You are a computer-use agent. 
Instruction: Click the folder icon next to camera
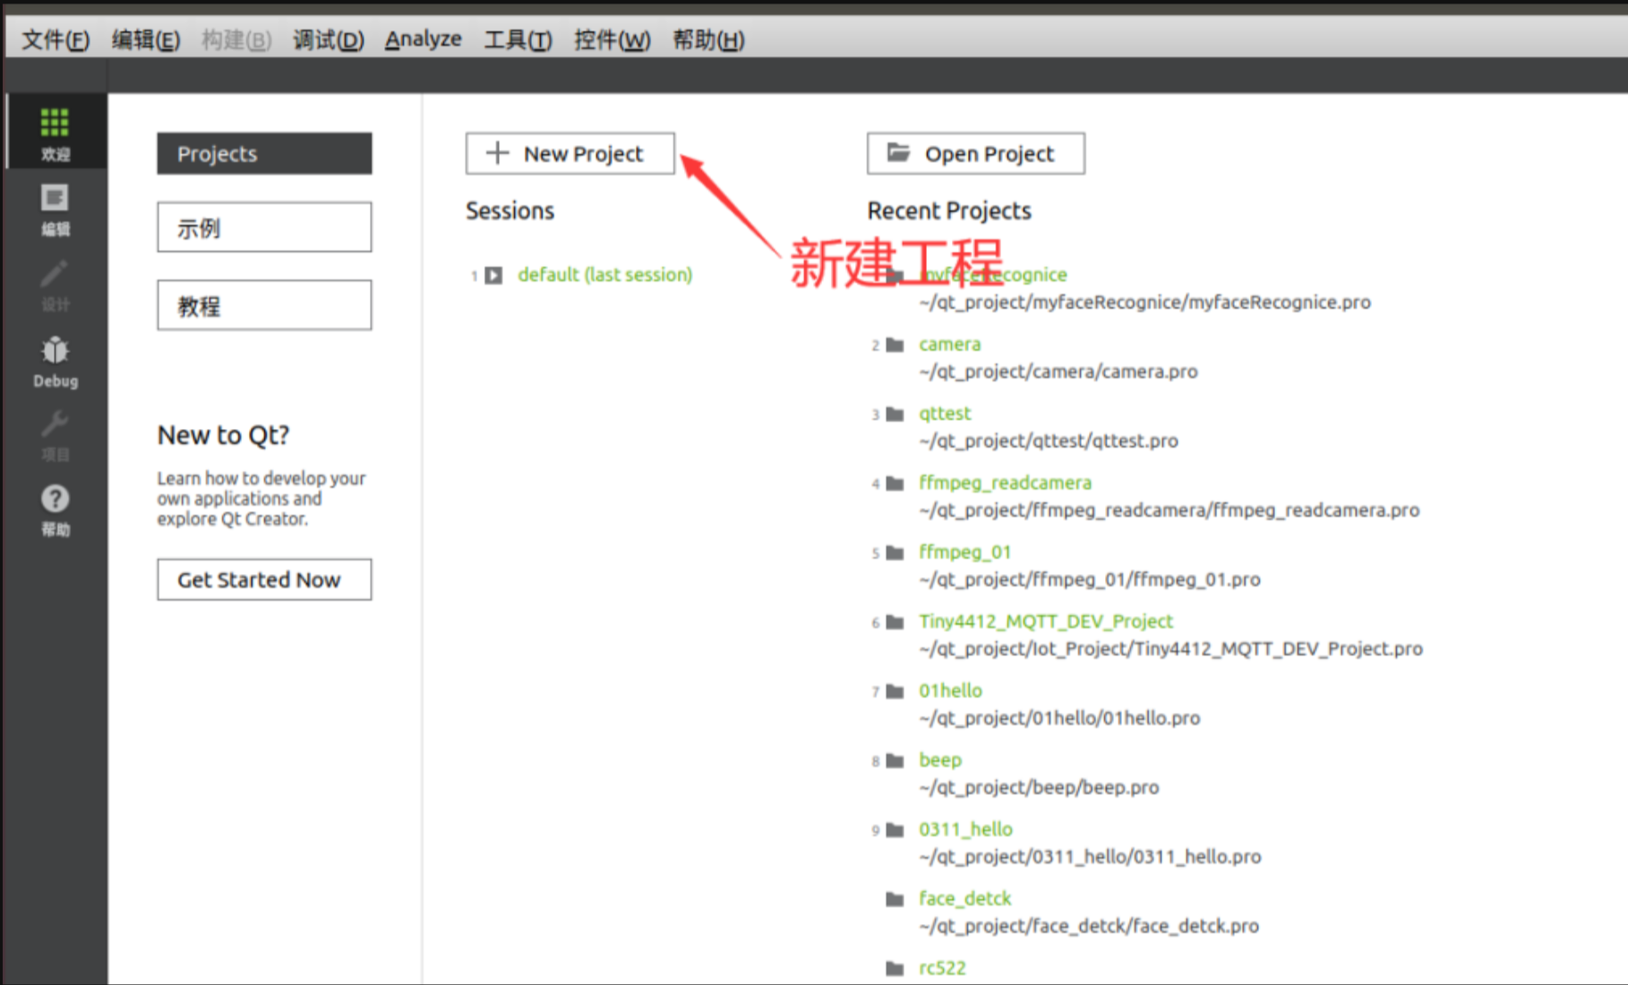point(895,345)
